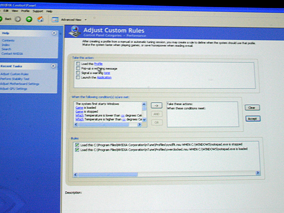Check 'Pop-up a warning message' option
The image size is (284, 213).
[x=78, y=68]
